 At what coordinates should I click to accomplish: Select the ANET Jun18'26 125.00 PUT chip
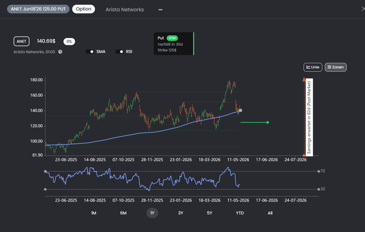(x=38, y=9)
